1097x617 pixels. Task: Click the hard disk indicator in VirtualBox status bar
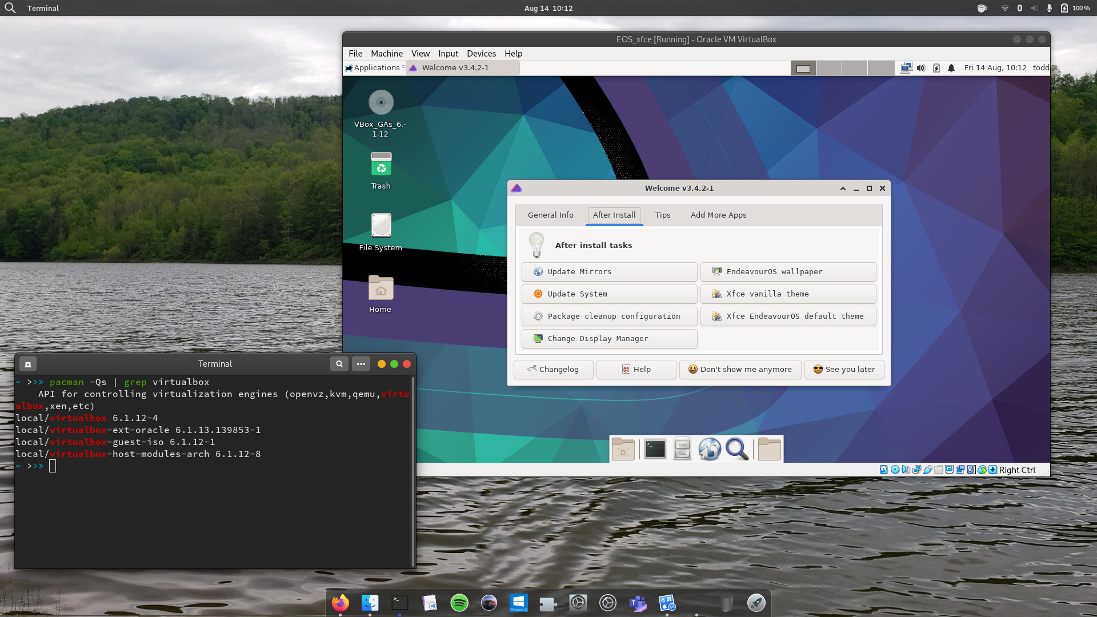(x=884, y=470)
